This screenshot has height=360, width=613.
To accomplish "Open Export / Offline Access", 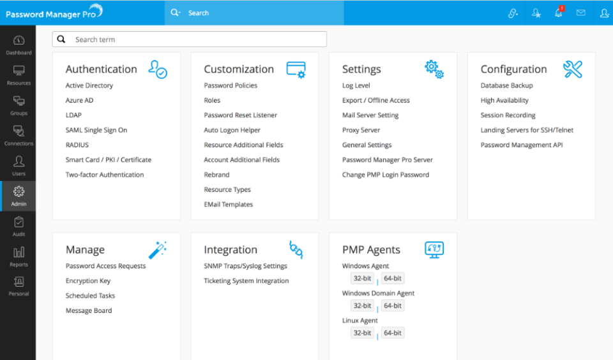I will (375, 100).
